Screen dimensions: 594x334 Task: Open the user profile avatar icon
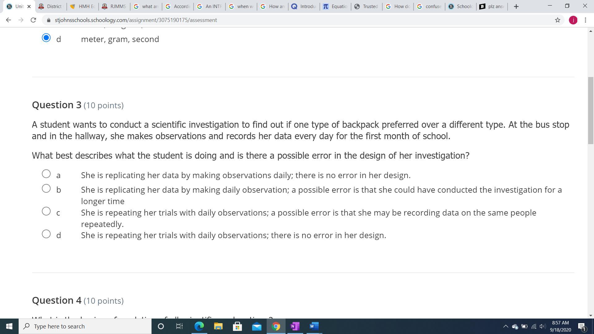pyautogui.click(x=573, y=20)
